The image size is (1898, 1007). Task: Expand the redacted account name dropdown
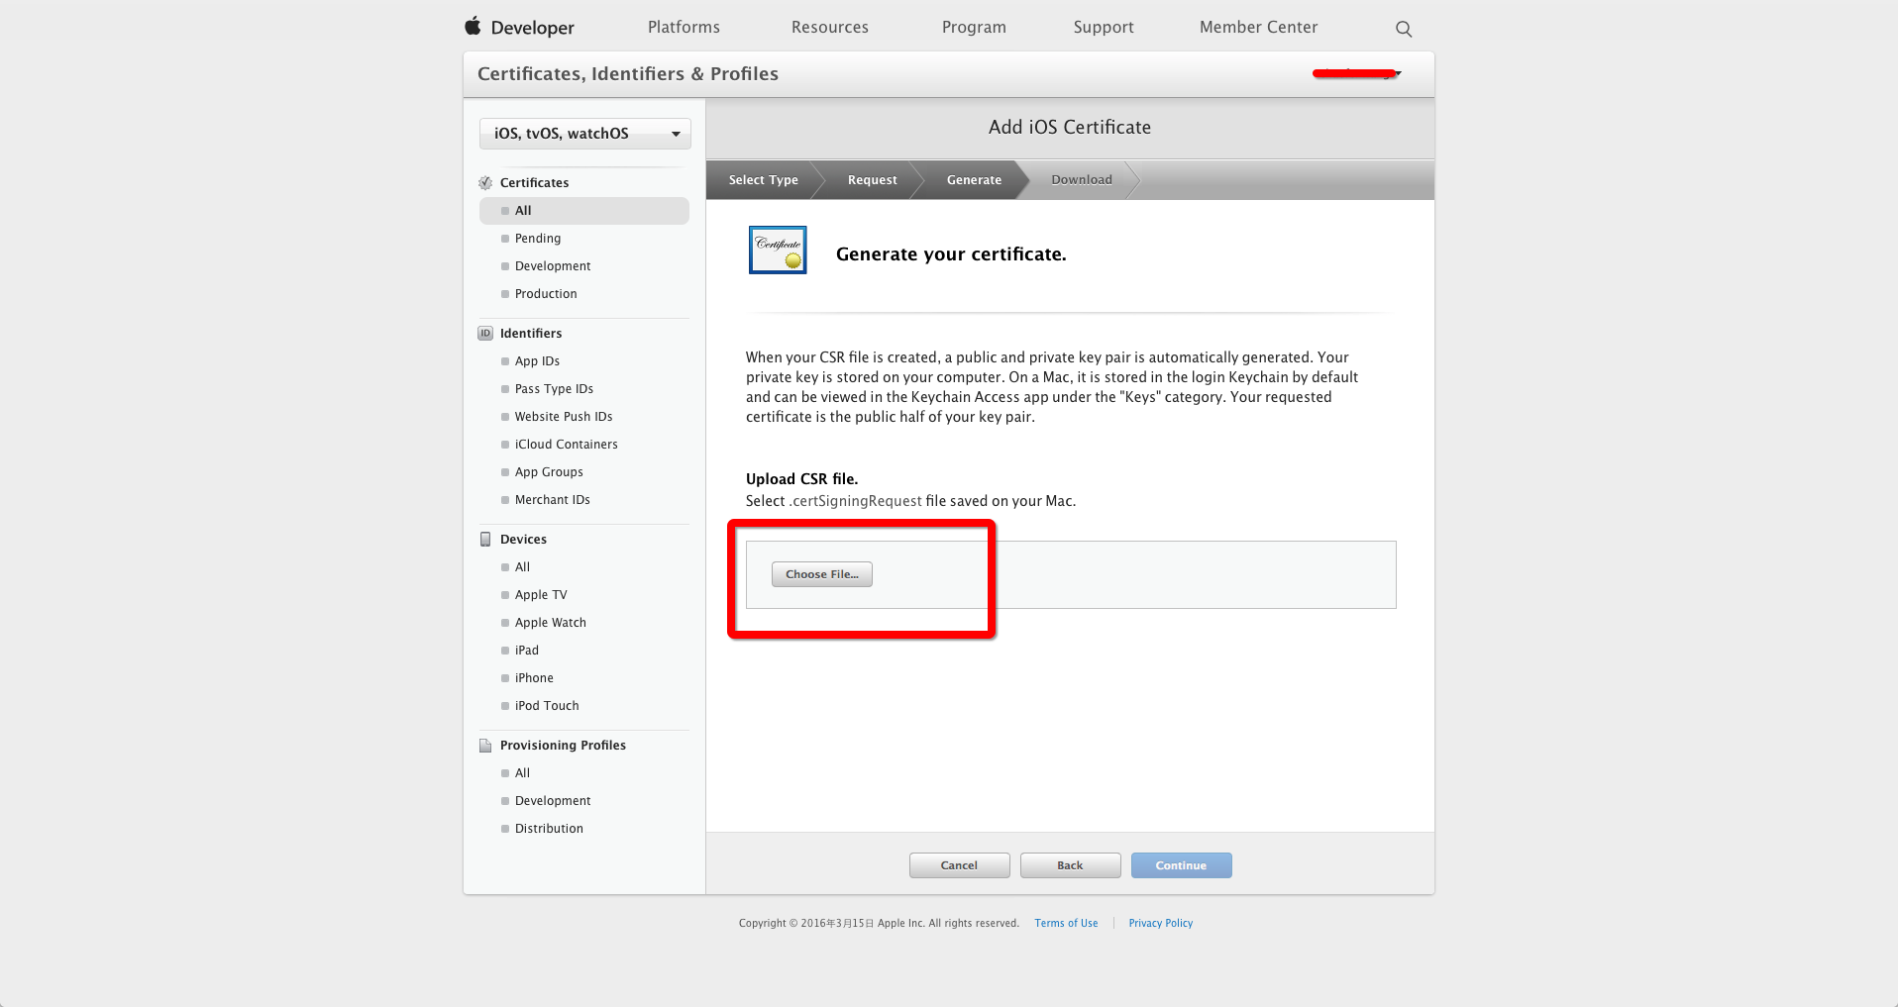click(1357, 73)
